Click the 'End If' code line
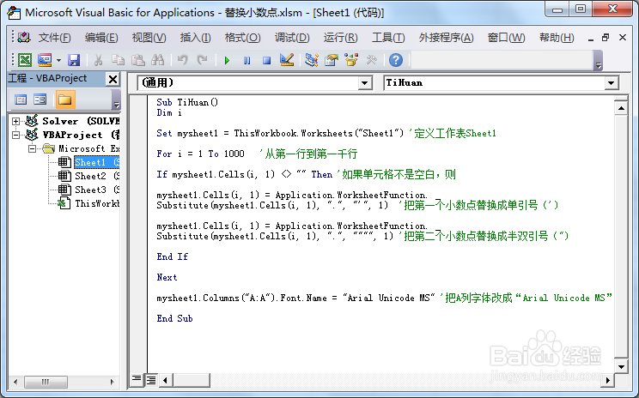This screenshot has height=398, width=639. (172, 256)
